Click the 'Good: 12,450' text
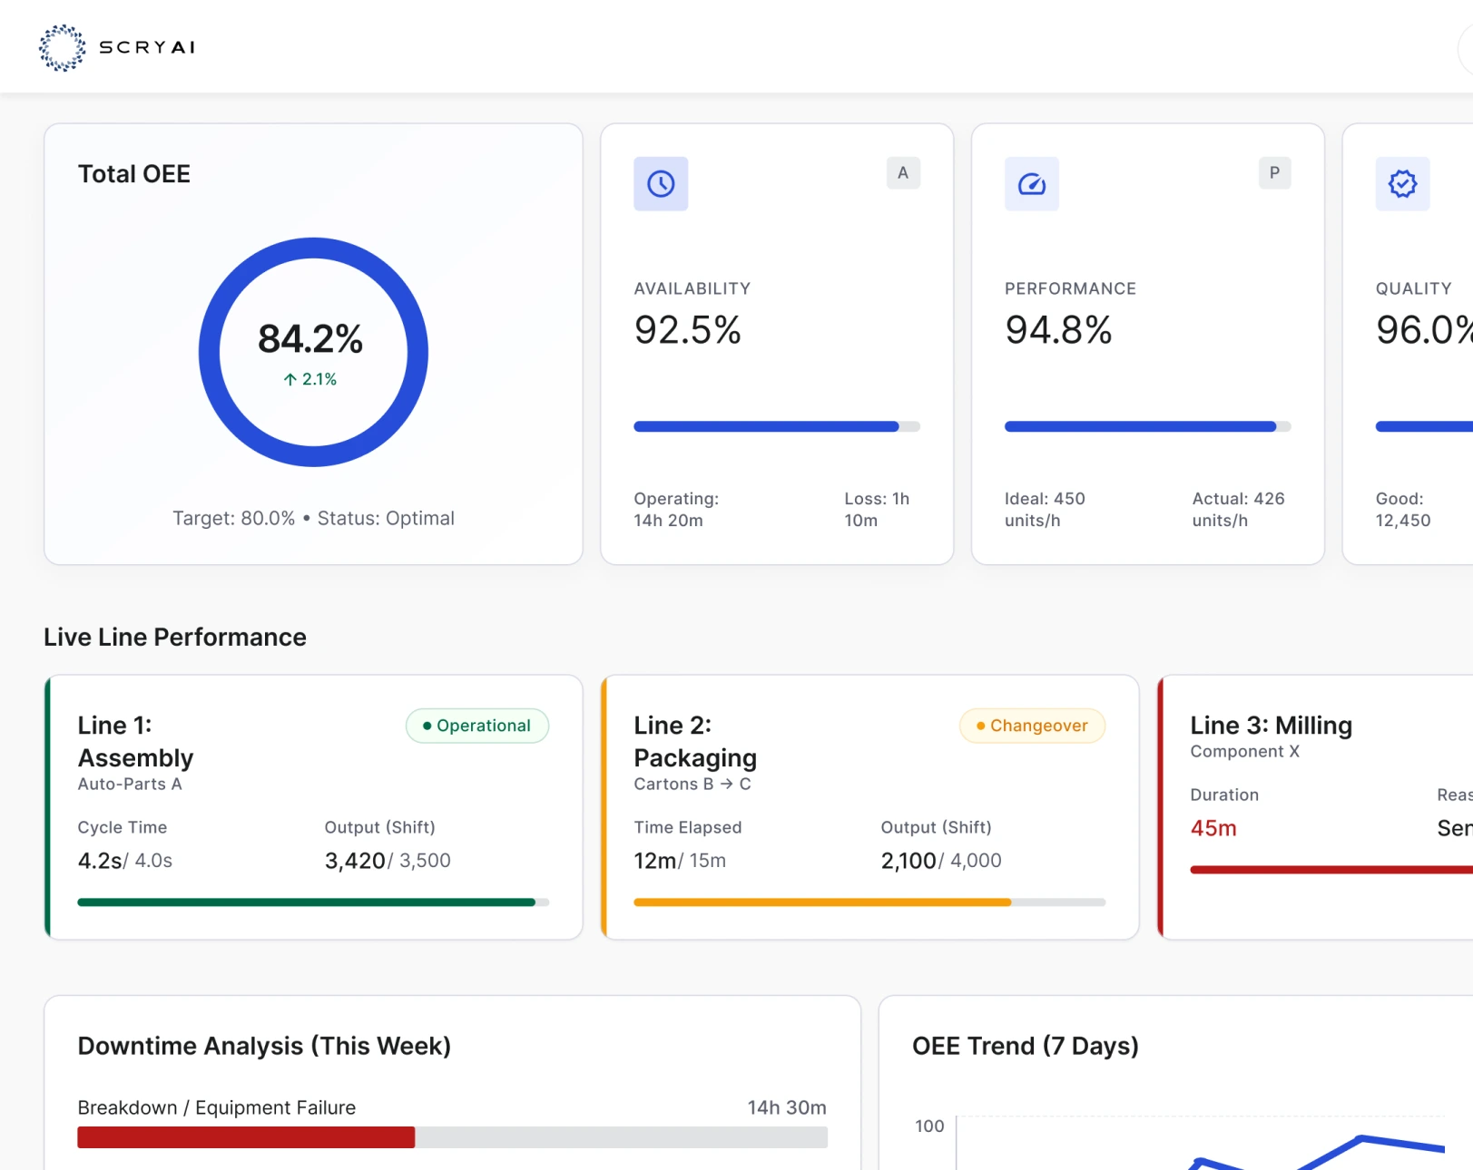 pos(1403,510)
